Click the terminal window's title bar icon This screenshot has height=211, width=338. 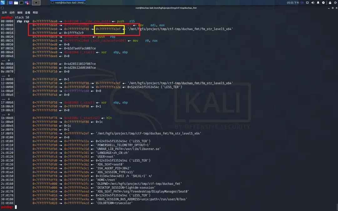point(2,8)
